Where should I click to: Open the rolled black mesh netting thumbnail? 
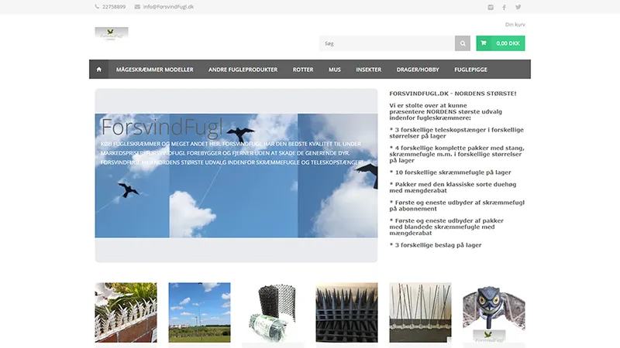click(x=274, y=312)
